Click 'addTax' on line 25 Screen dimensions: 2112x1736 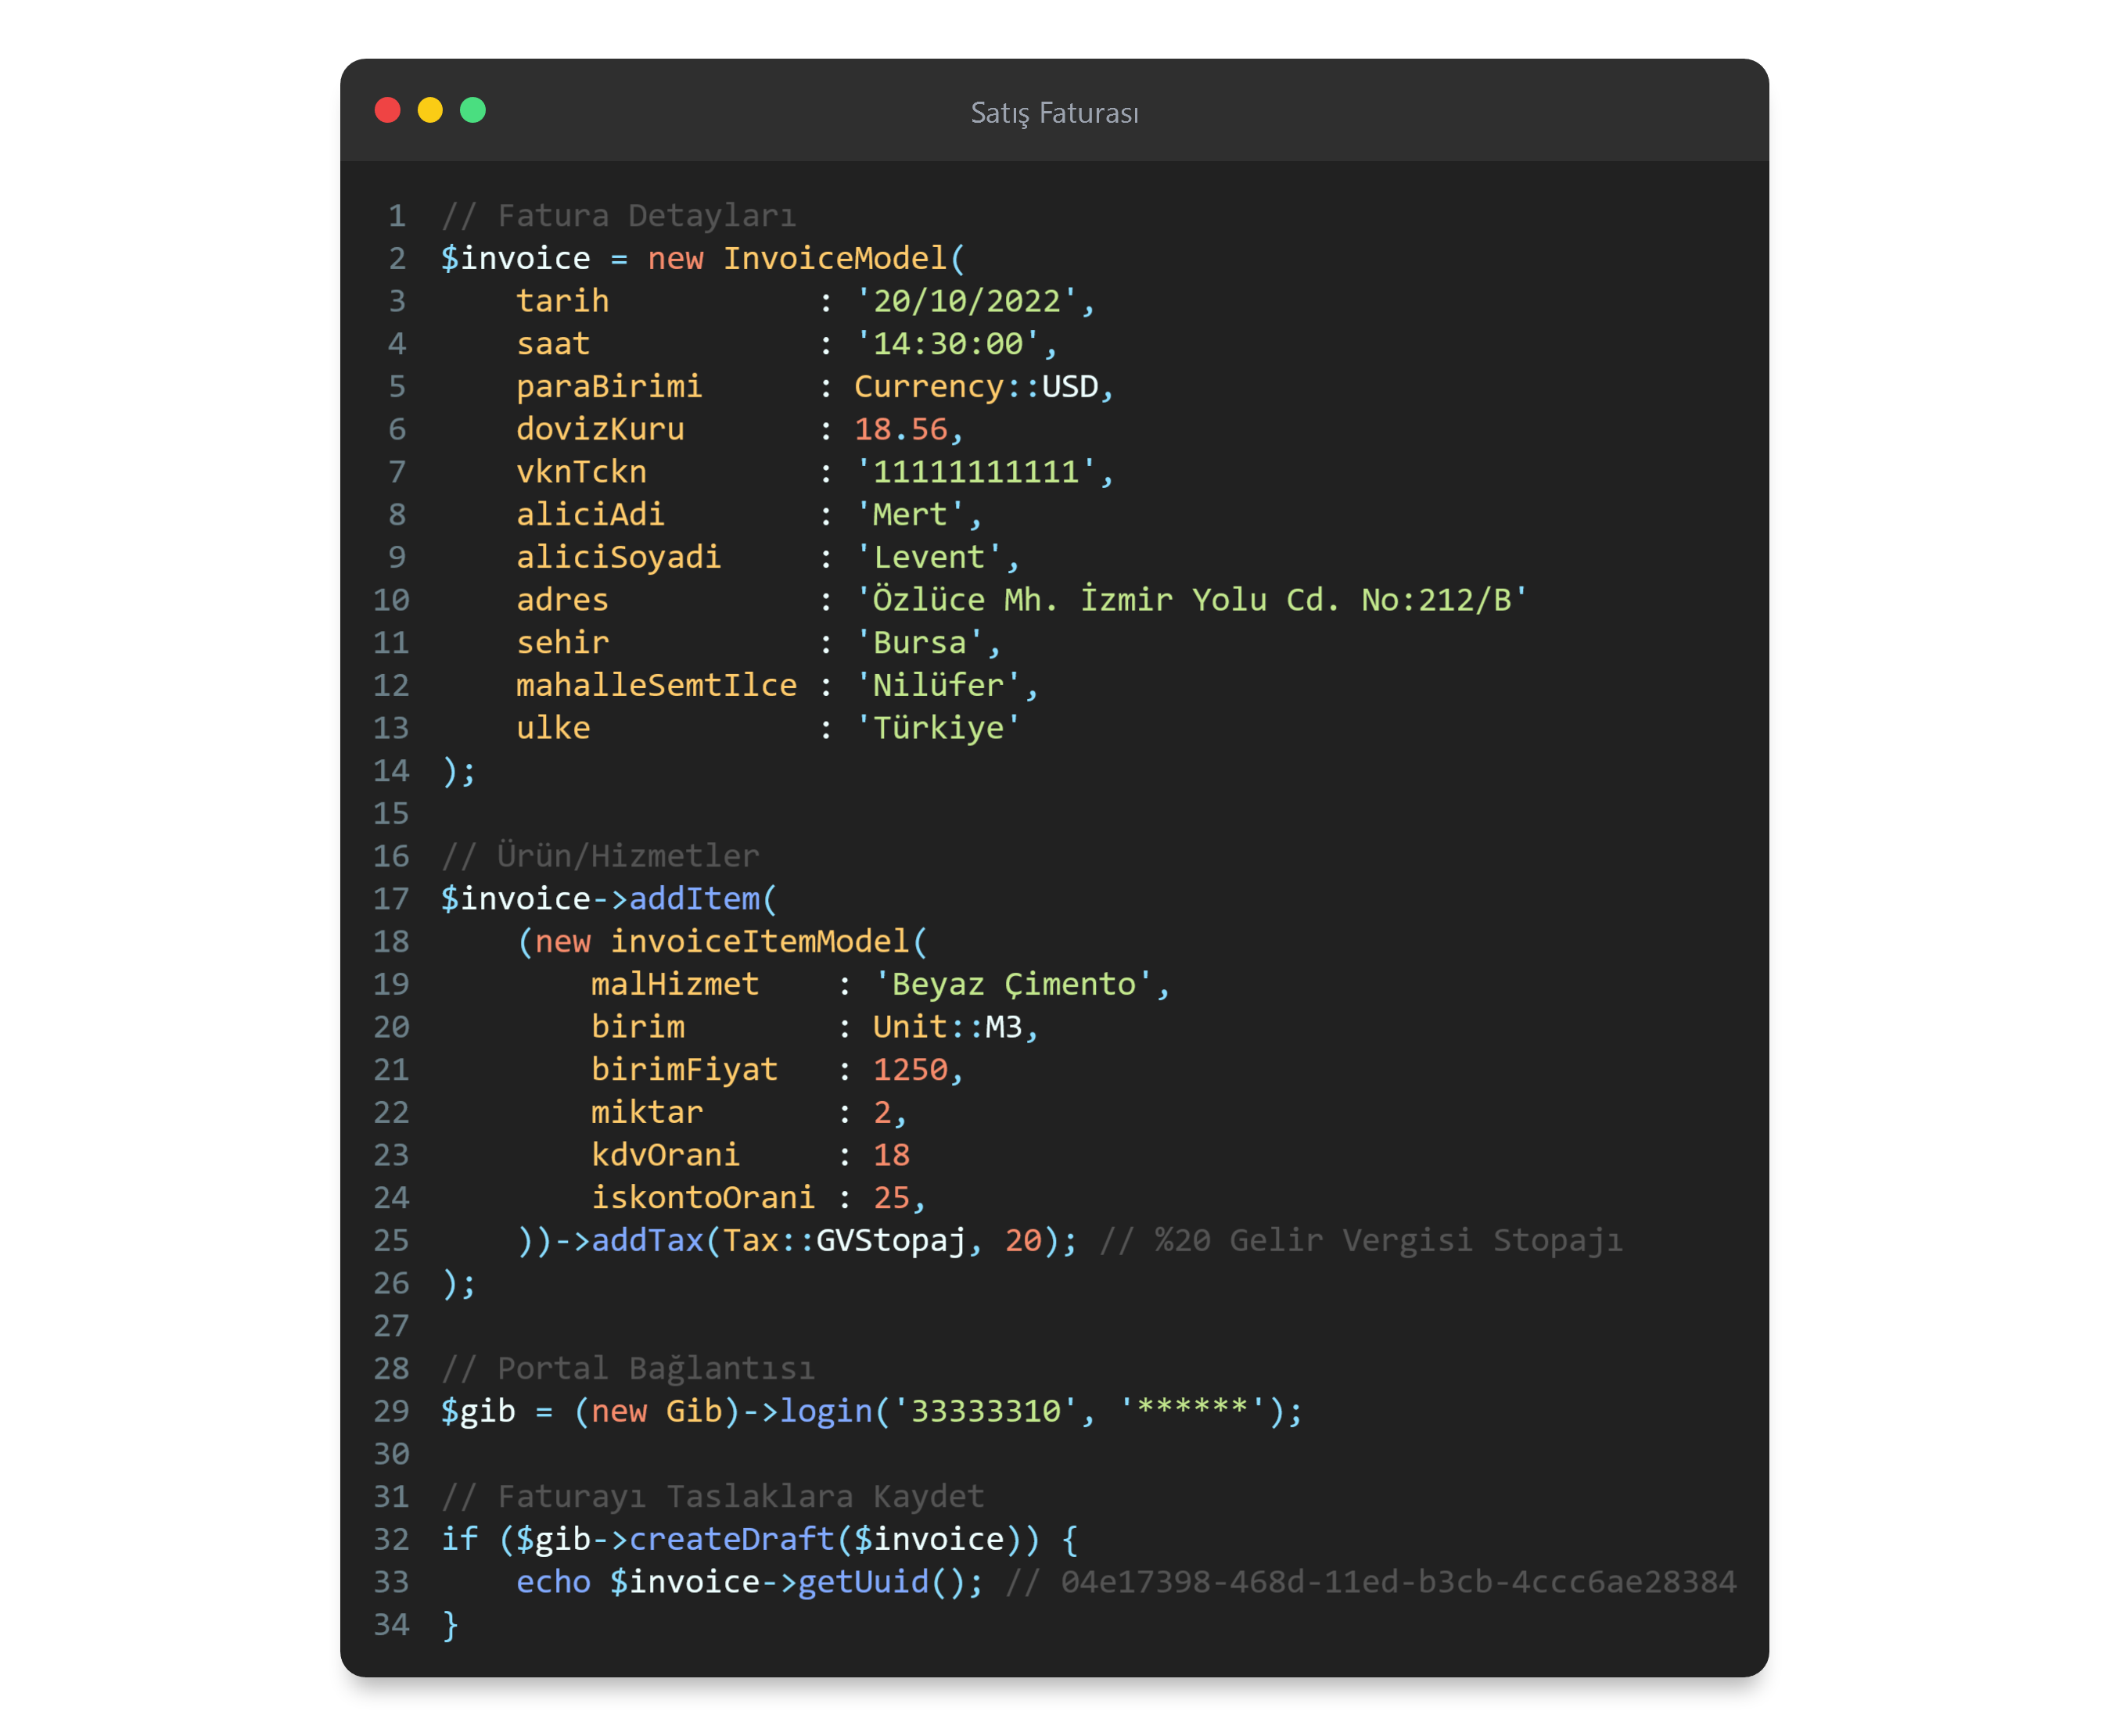tap(648, 1241)
